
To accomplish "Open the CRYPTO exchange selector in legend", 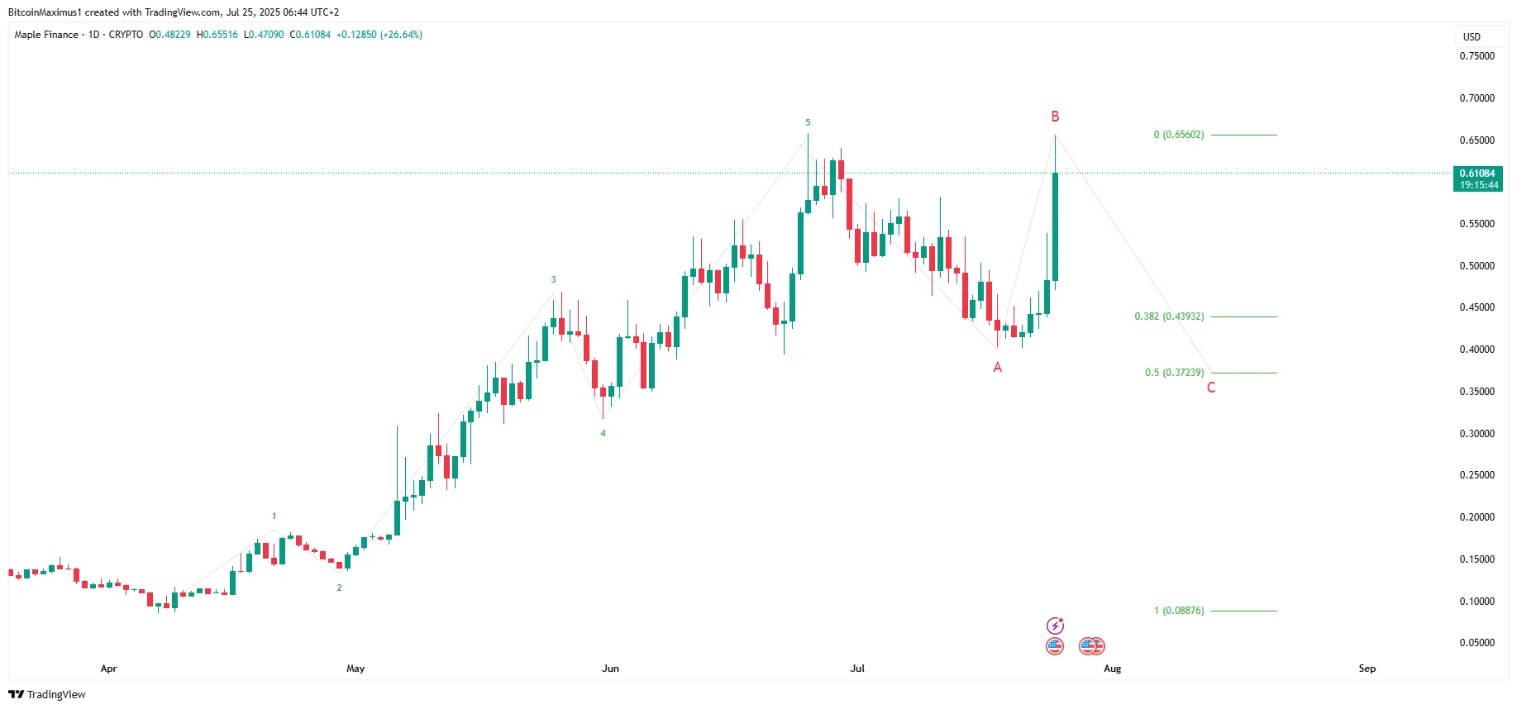I will pos(127,35).
